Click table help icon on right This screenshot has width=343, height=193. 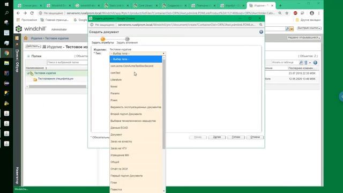tap(315, 63)
